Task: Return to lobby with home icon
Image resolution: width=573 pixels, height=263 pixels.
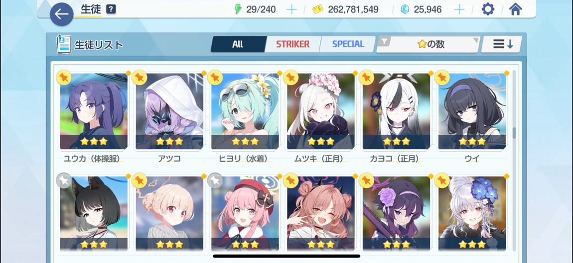Action: pos(515,9)
